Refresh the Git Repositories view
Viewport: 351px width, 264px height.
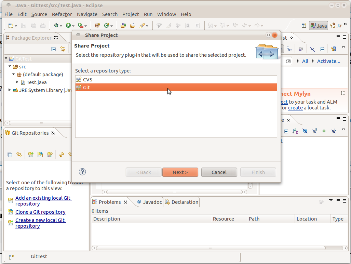(x=61, y=155)
